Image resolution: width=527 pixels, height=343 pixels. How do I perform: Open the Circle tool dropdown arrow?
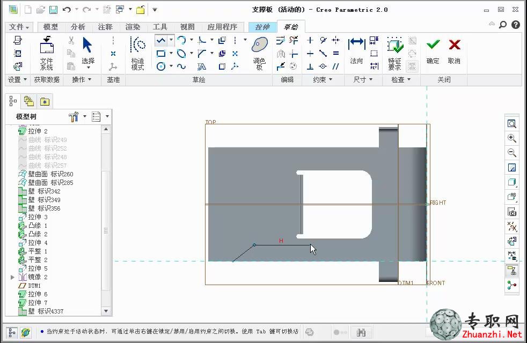171,66
